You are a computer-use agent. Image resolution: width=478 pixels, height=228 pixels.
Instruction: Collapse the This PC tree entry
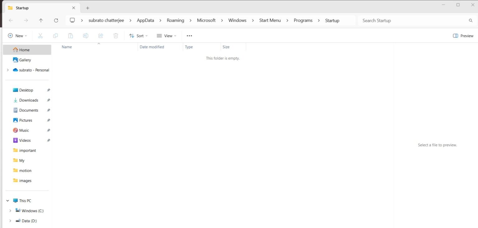click(x=7, y=201)
